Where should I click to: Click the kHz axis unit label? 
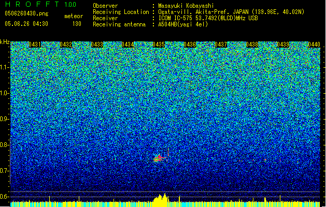coord(5,42)
